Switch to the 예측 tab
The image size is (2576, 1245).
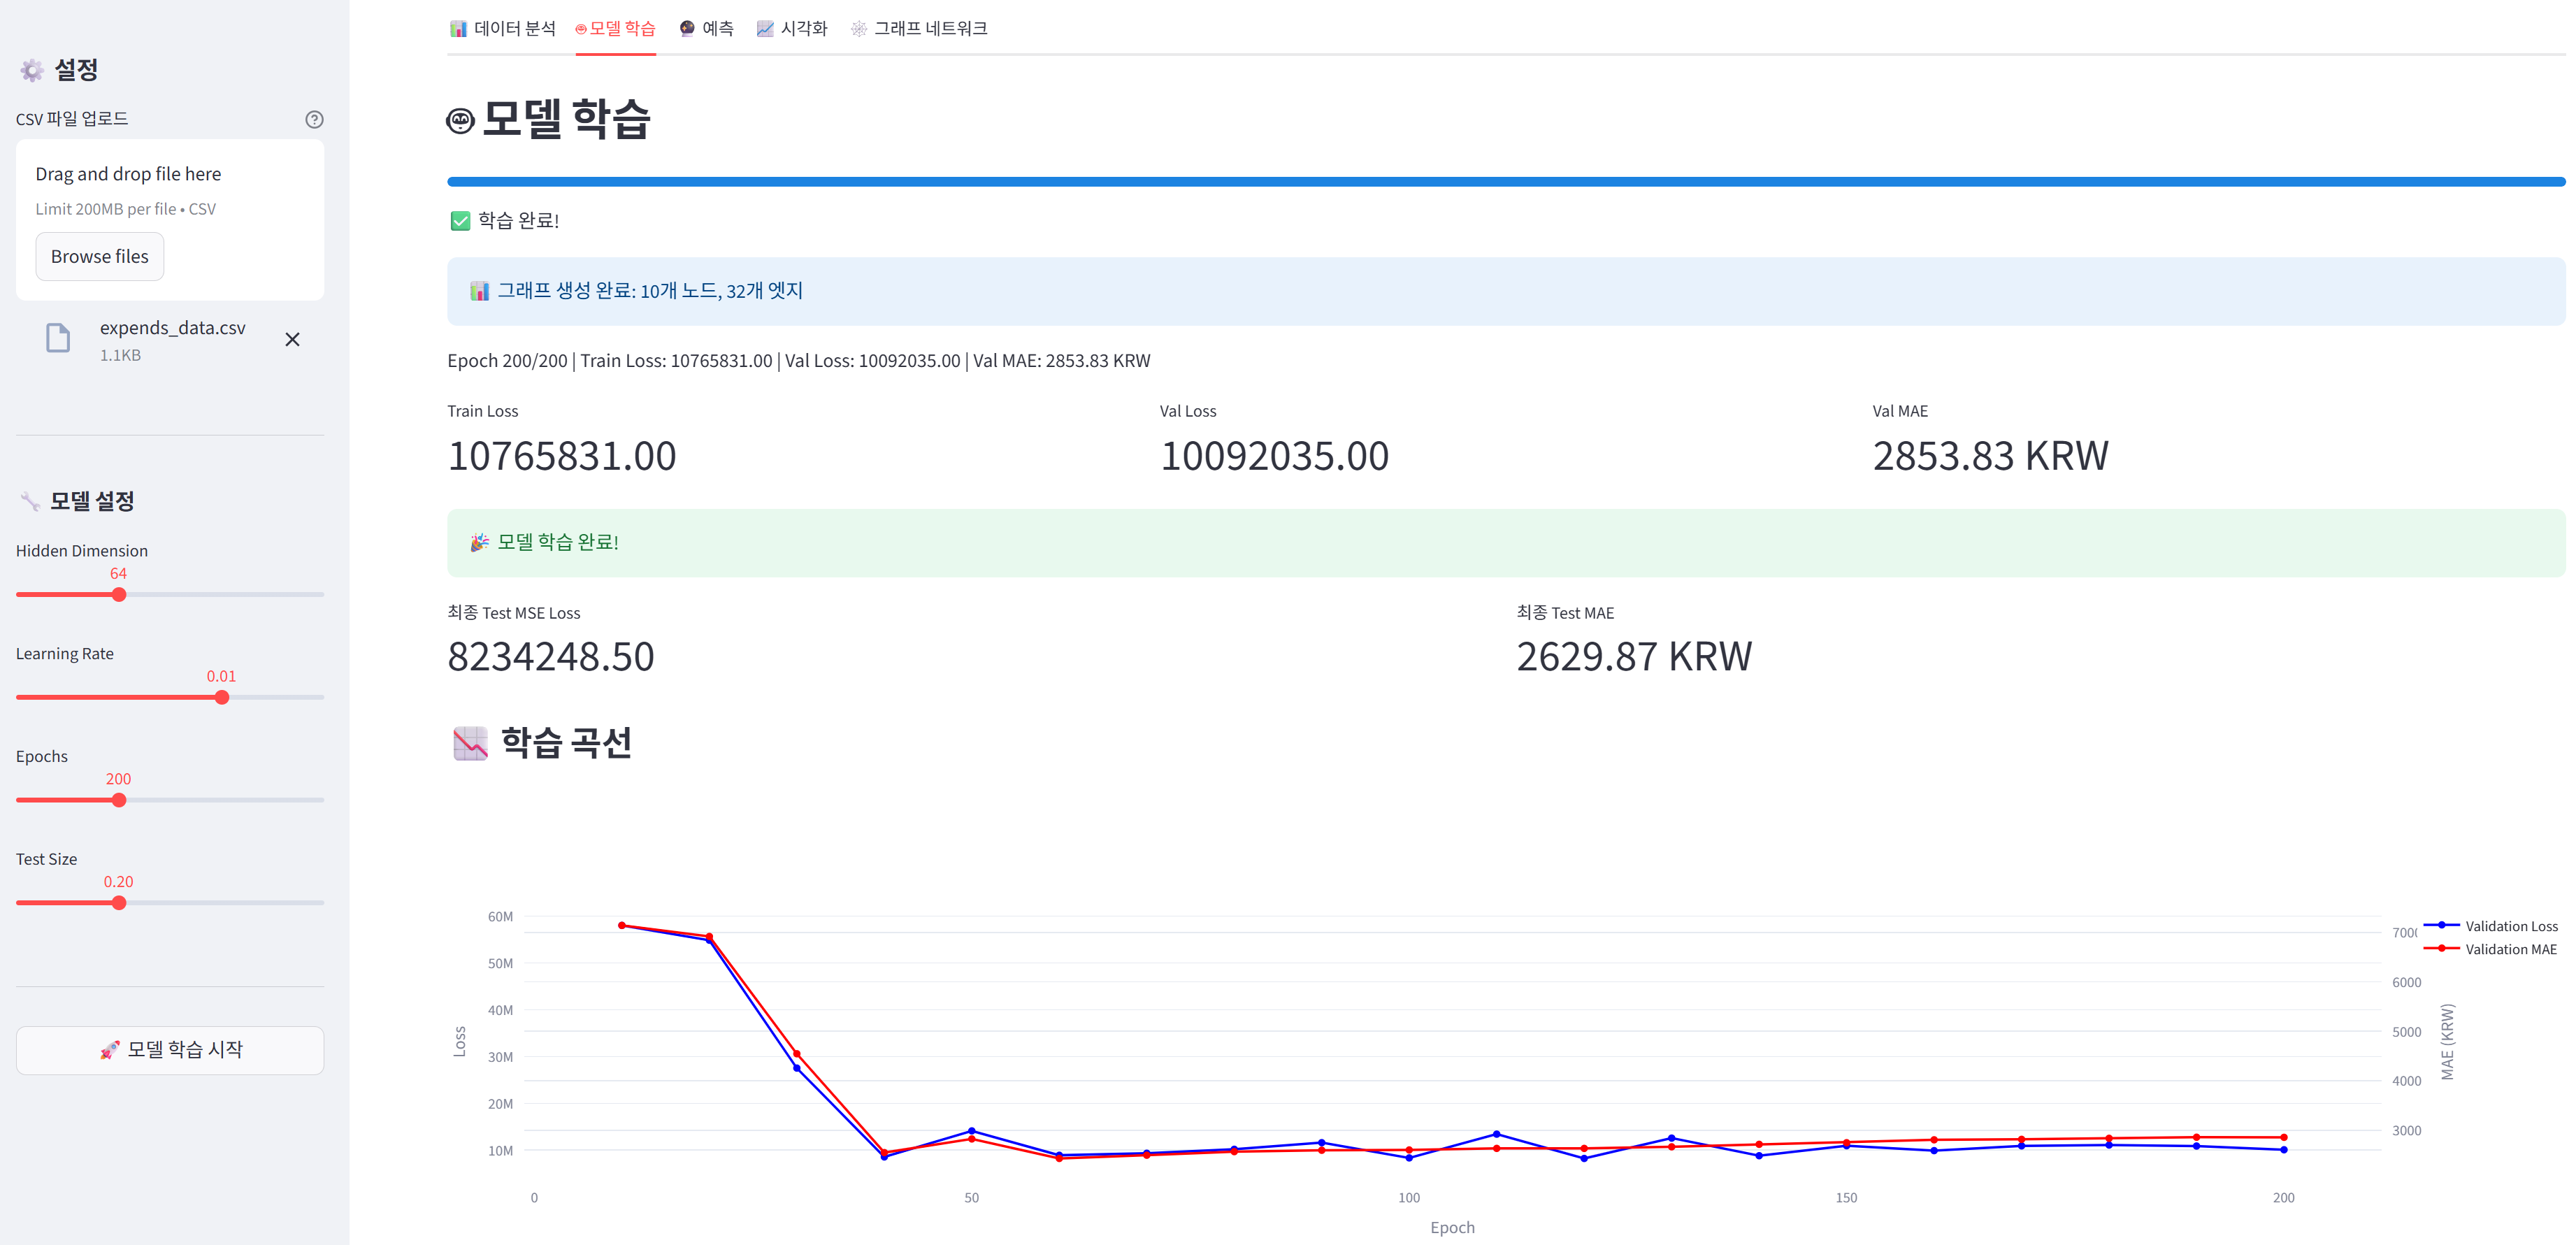706,28
